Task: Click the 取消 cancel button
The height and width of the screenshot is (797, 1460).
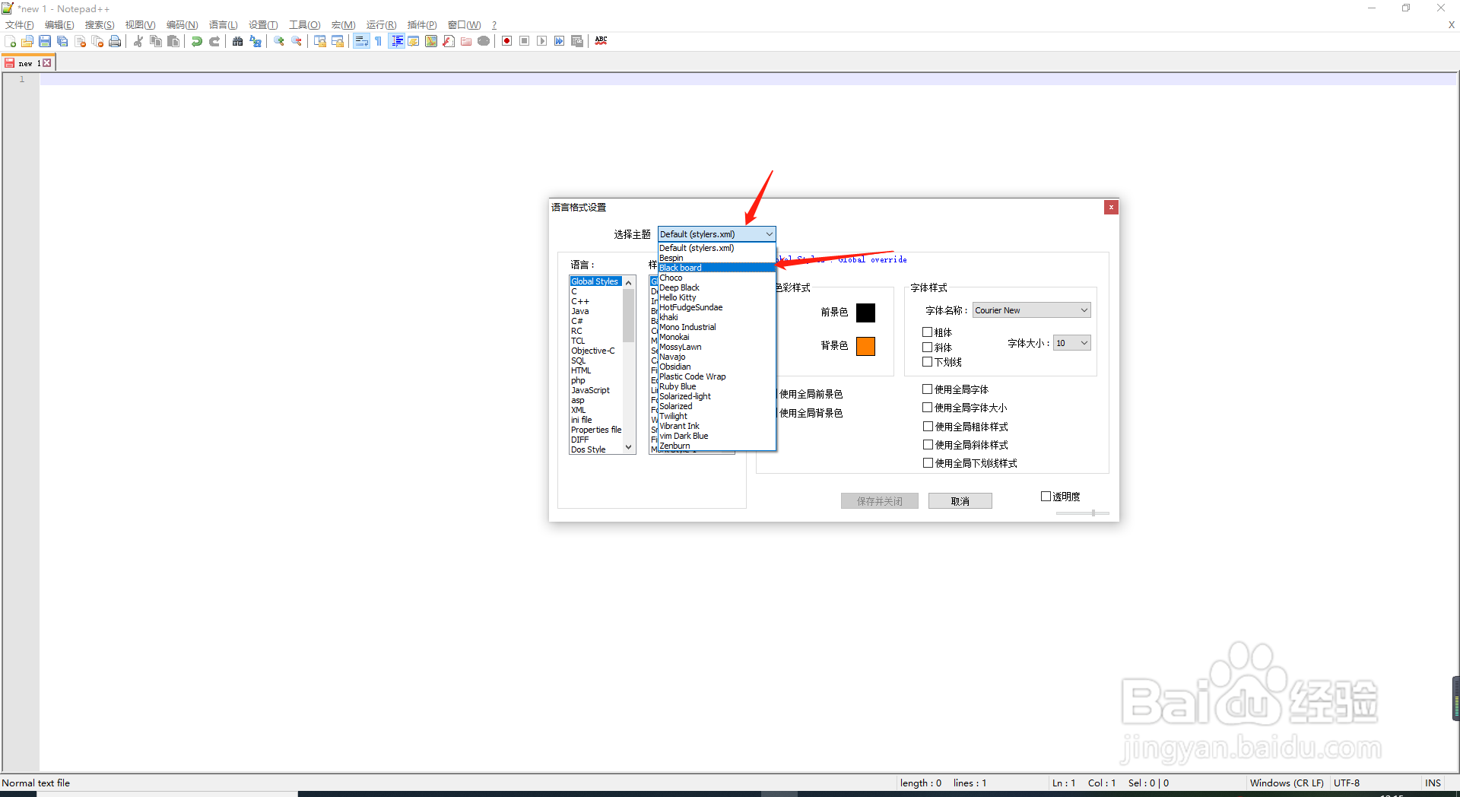Action: tap(960, 501)
